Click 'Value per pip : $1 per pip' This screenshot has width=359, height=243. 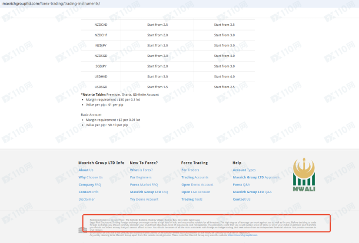(104, 104)
